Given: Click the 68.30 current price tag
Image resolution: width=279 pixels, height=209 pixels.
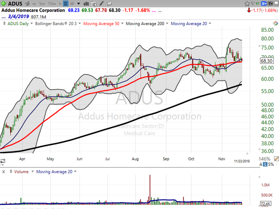Looking at the screenshot, I should tap(266, 61).
